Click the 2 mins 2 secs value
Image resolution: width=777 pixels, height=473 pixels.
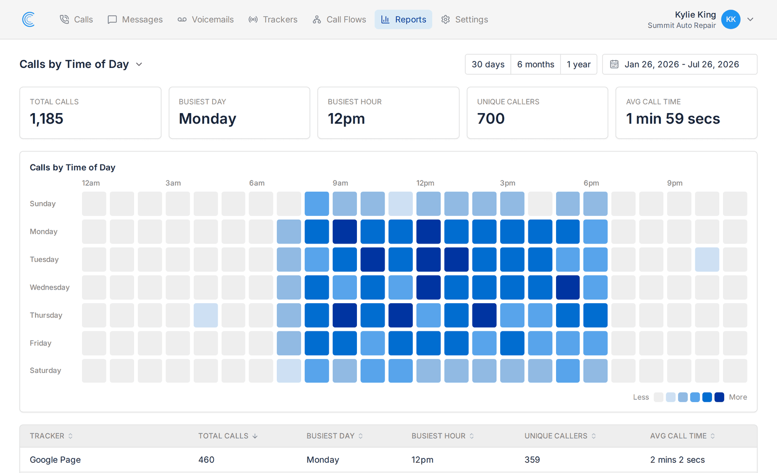[x=677, y=460]
